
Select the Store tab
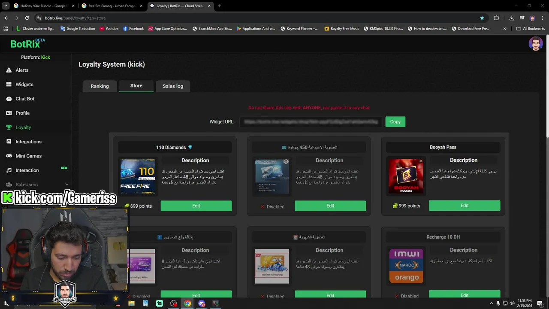[136, 86]
